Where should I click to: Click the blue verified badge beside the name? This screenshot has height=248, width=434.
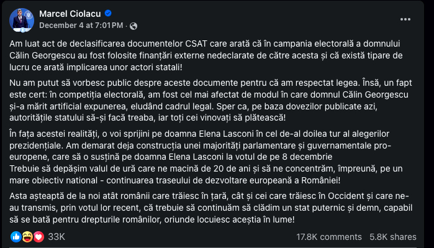108,13
